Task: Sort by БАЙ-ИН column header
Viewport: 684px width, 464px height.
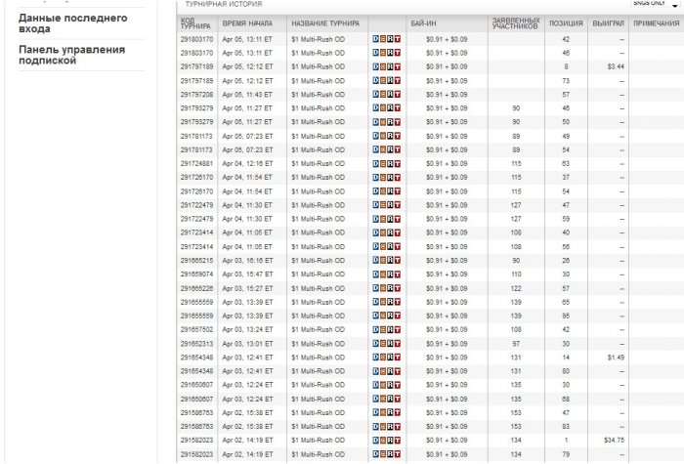Action: coord(423,23)
